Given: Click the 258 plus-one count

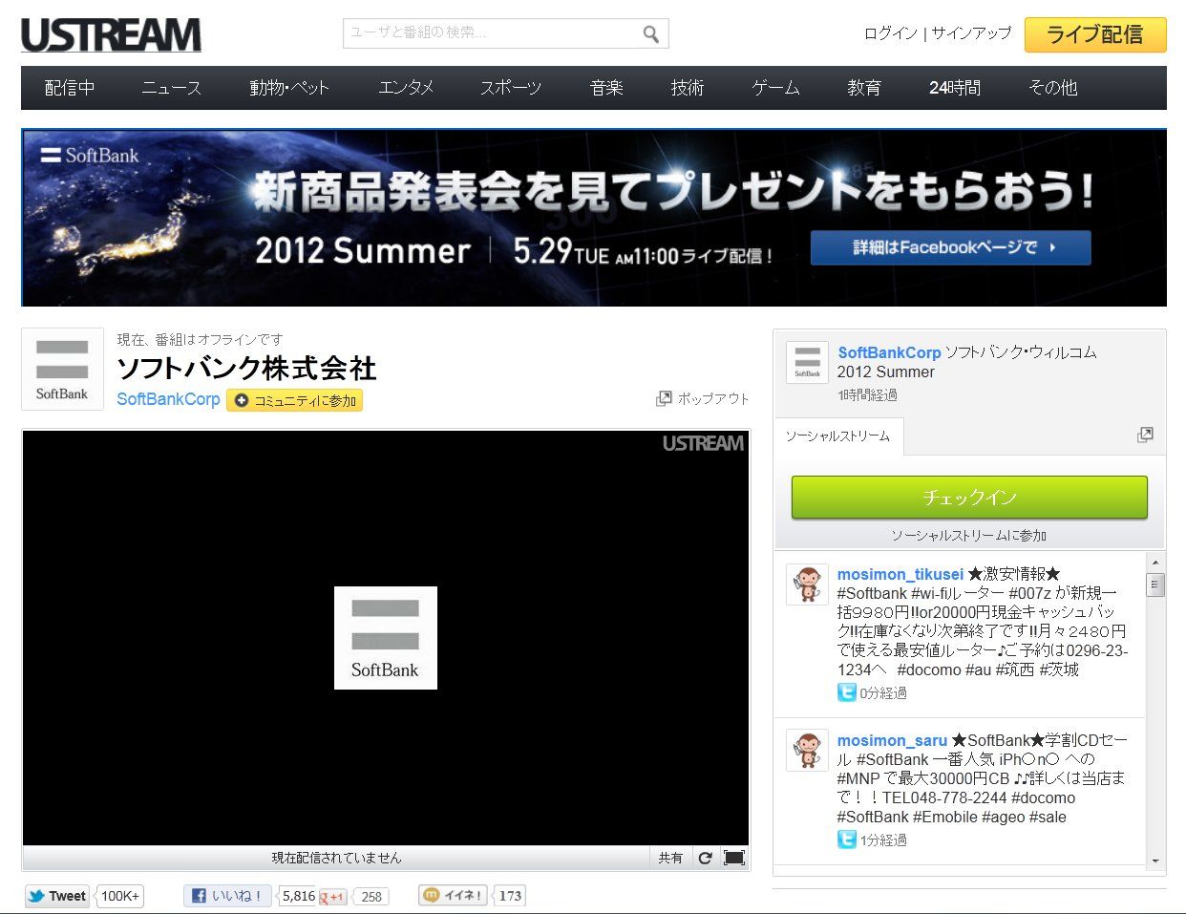Looking at the screenshot, I should point(371,897).
